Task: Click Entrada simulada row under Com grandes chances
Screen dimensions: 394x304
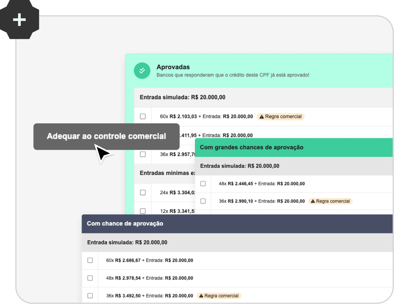Action: (x=239, y=166)
